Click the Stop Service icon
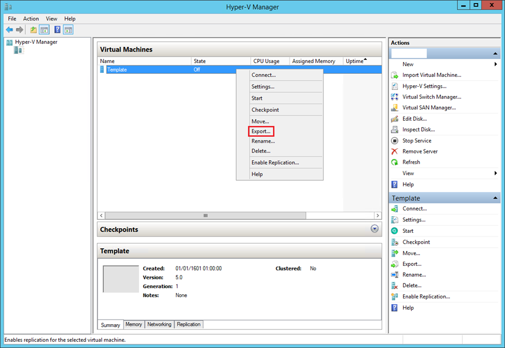The height and width of the screenshot is (348, 505). coord(394,140)
